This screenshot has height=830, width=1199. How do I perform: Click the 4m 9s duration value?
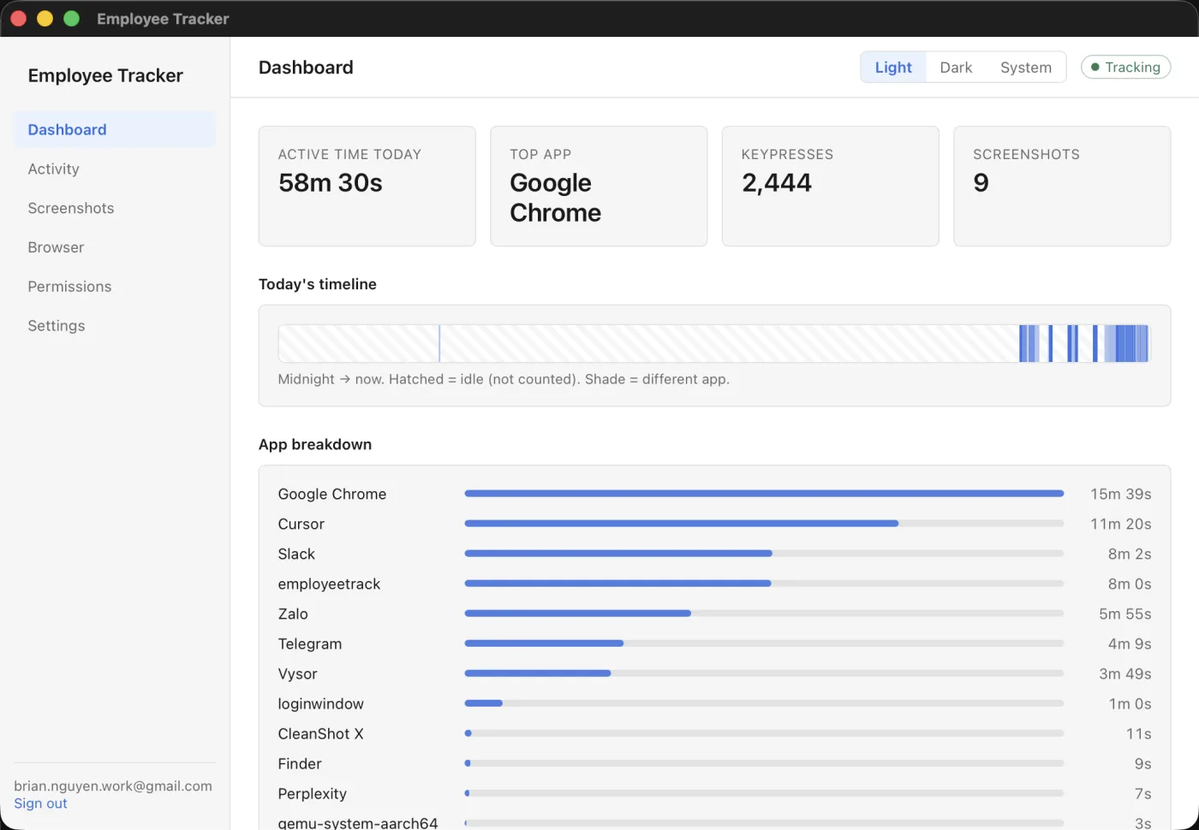1130,643
